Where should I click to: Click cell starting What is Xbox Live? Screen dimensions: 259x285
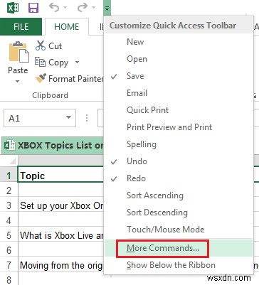coord(60,235)
